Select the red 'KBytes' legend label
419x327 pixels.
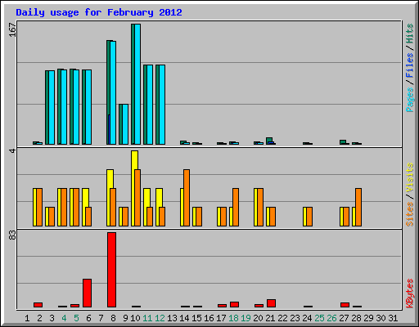(410, 293)
